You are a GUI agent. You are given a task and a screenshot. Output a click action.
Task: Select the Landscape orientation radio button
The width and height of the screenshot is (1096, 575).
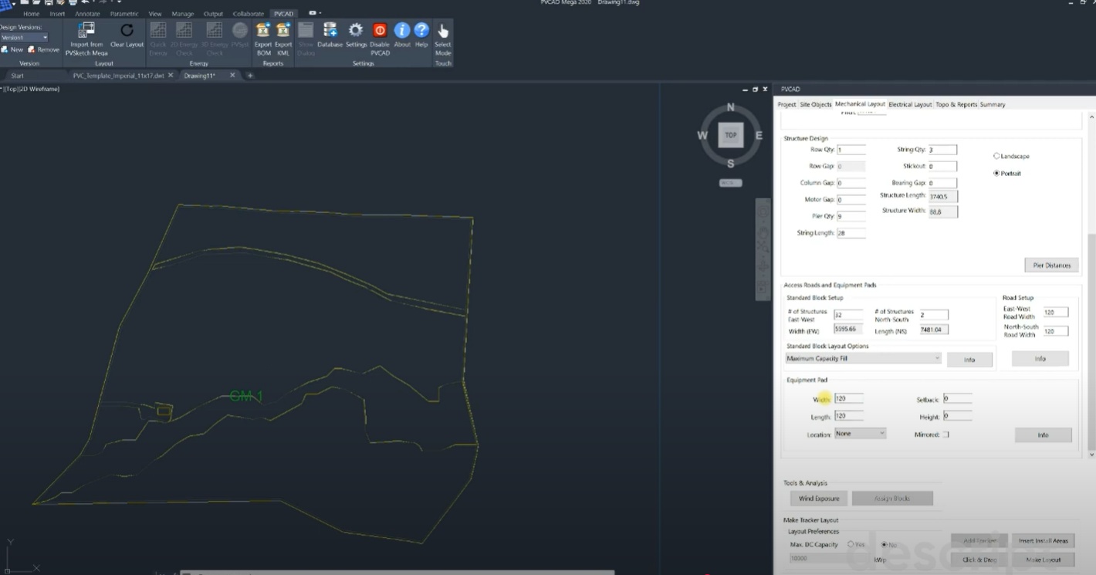pyautogui.click(x=996, y=156)
